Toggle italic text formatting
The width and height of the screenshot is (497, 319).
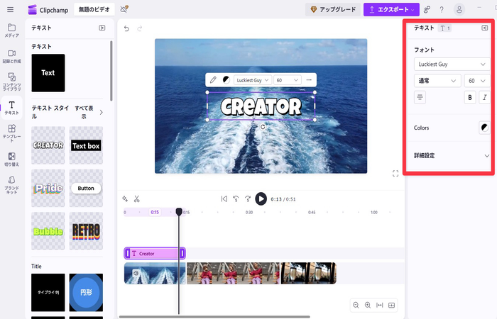485,98
